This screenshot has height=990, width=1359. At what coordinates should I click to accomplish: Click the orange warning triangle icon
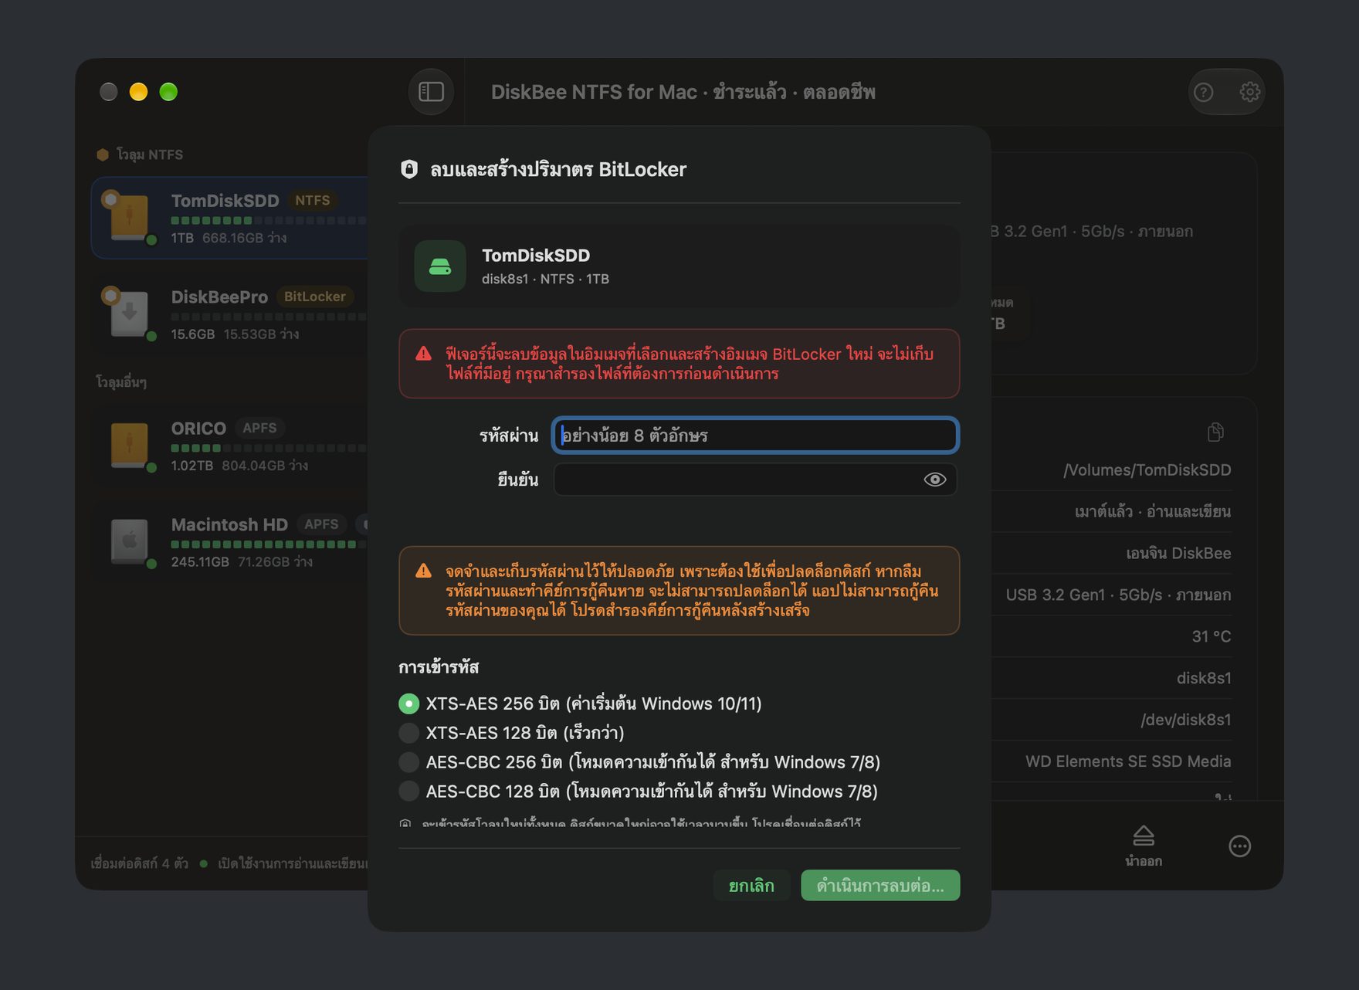[423, 571]
